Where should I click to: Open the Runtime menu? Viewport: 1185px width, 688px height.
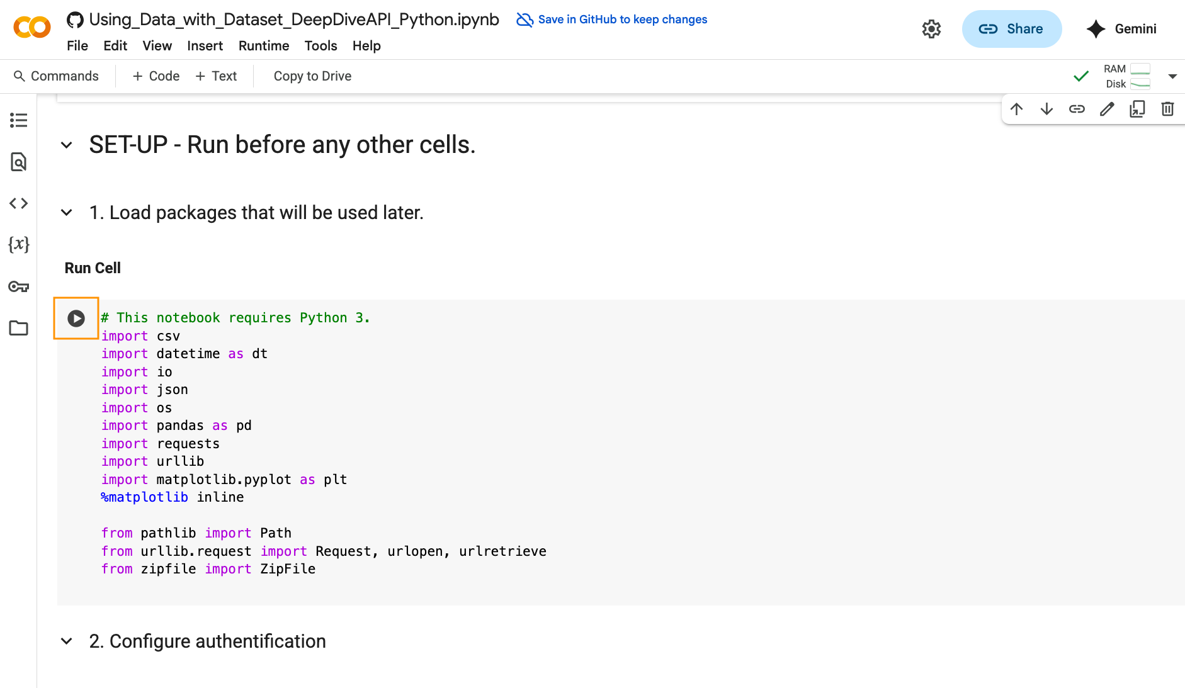pyautogui.click(x=263, y=46)
